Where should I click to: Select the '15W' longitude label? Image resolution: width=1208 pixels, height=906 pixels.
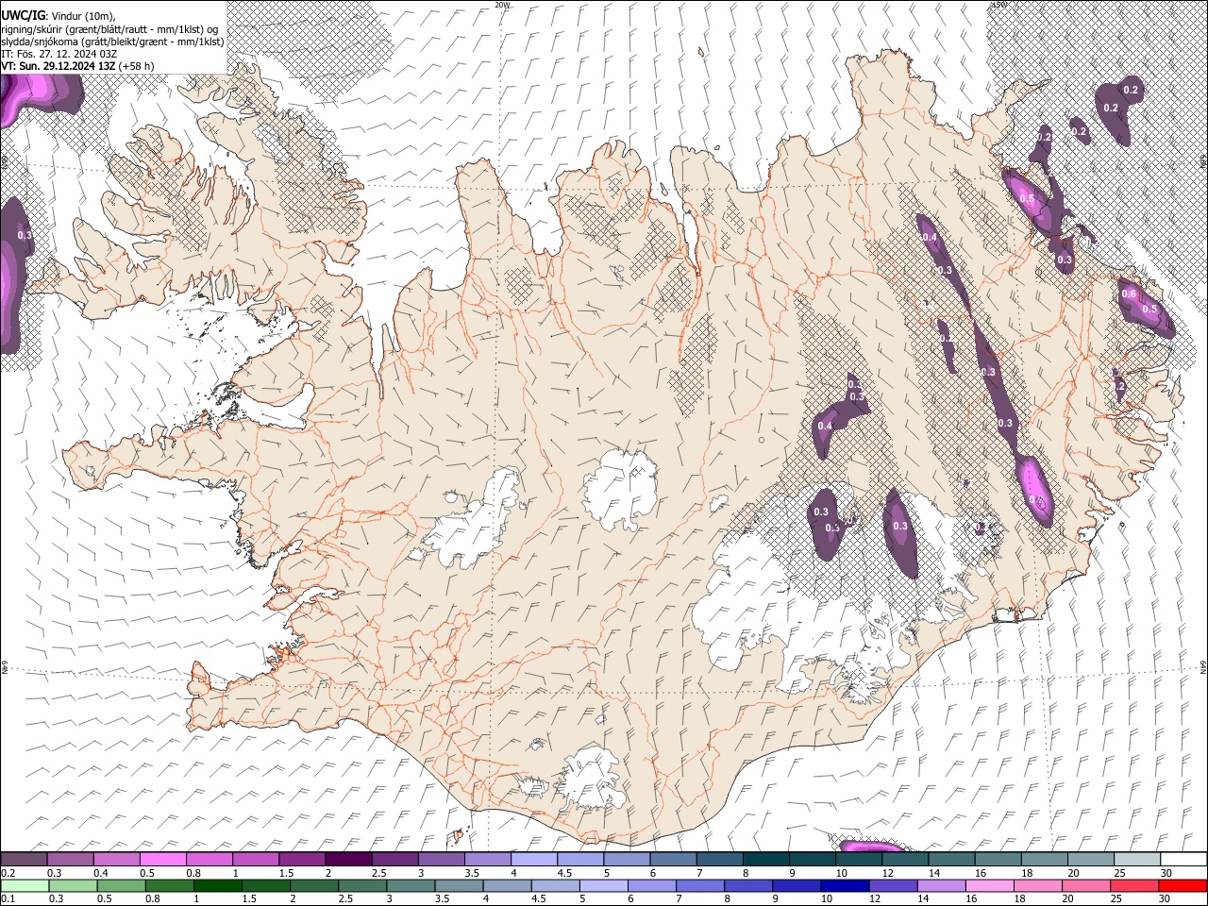[998, 5]
